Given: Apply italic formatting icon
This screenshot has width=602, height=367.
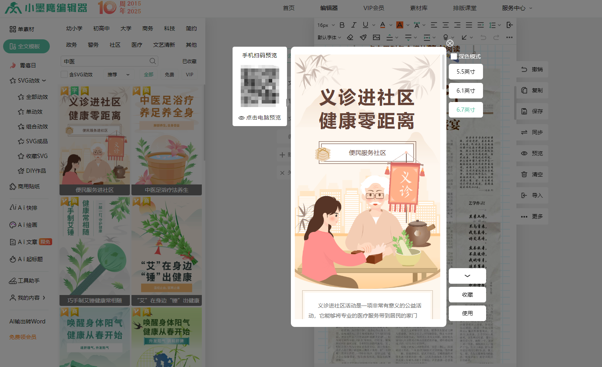Looking at the screenshot, I should (x=353, y=25).
